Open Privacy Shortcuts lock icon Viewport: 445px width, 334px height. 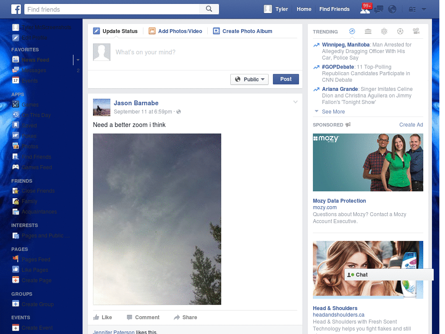(x=412, y=9)
